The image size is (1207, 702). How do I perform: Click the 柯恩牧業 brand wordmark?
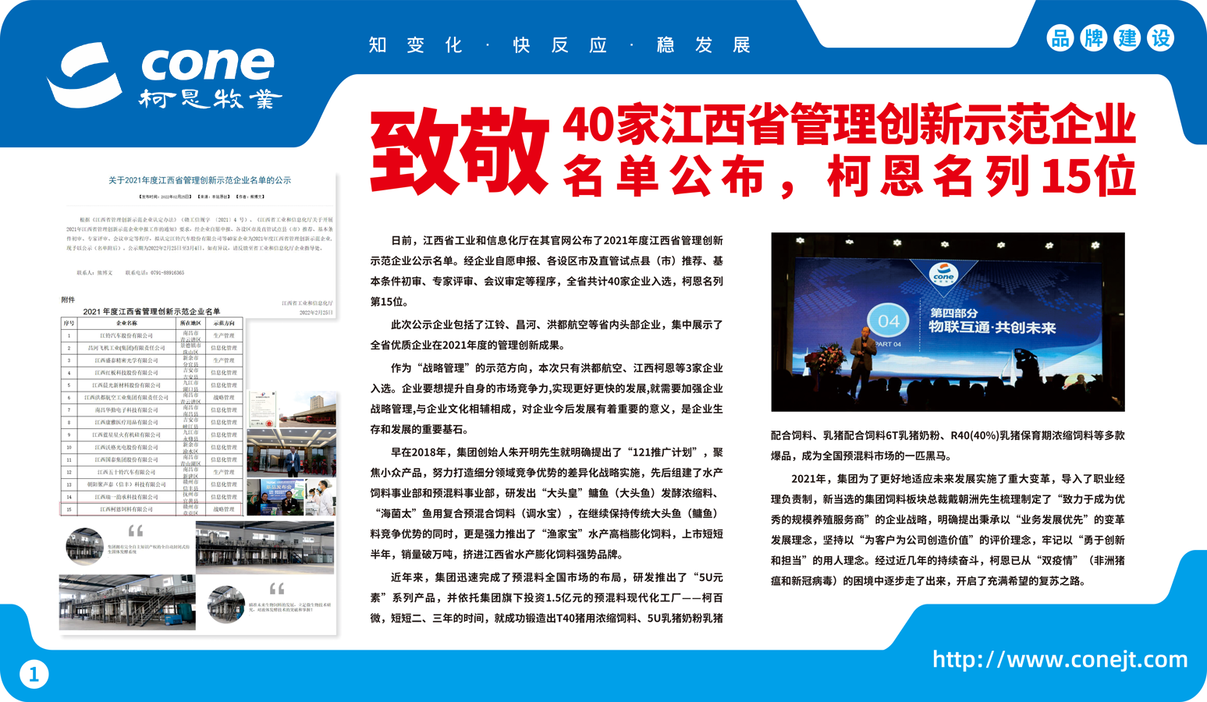pos(210,99)
